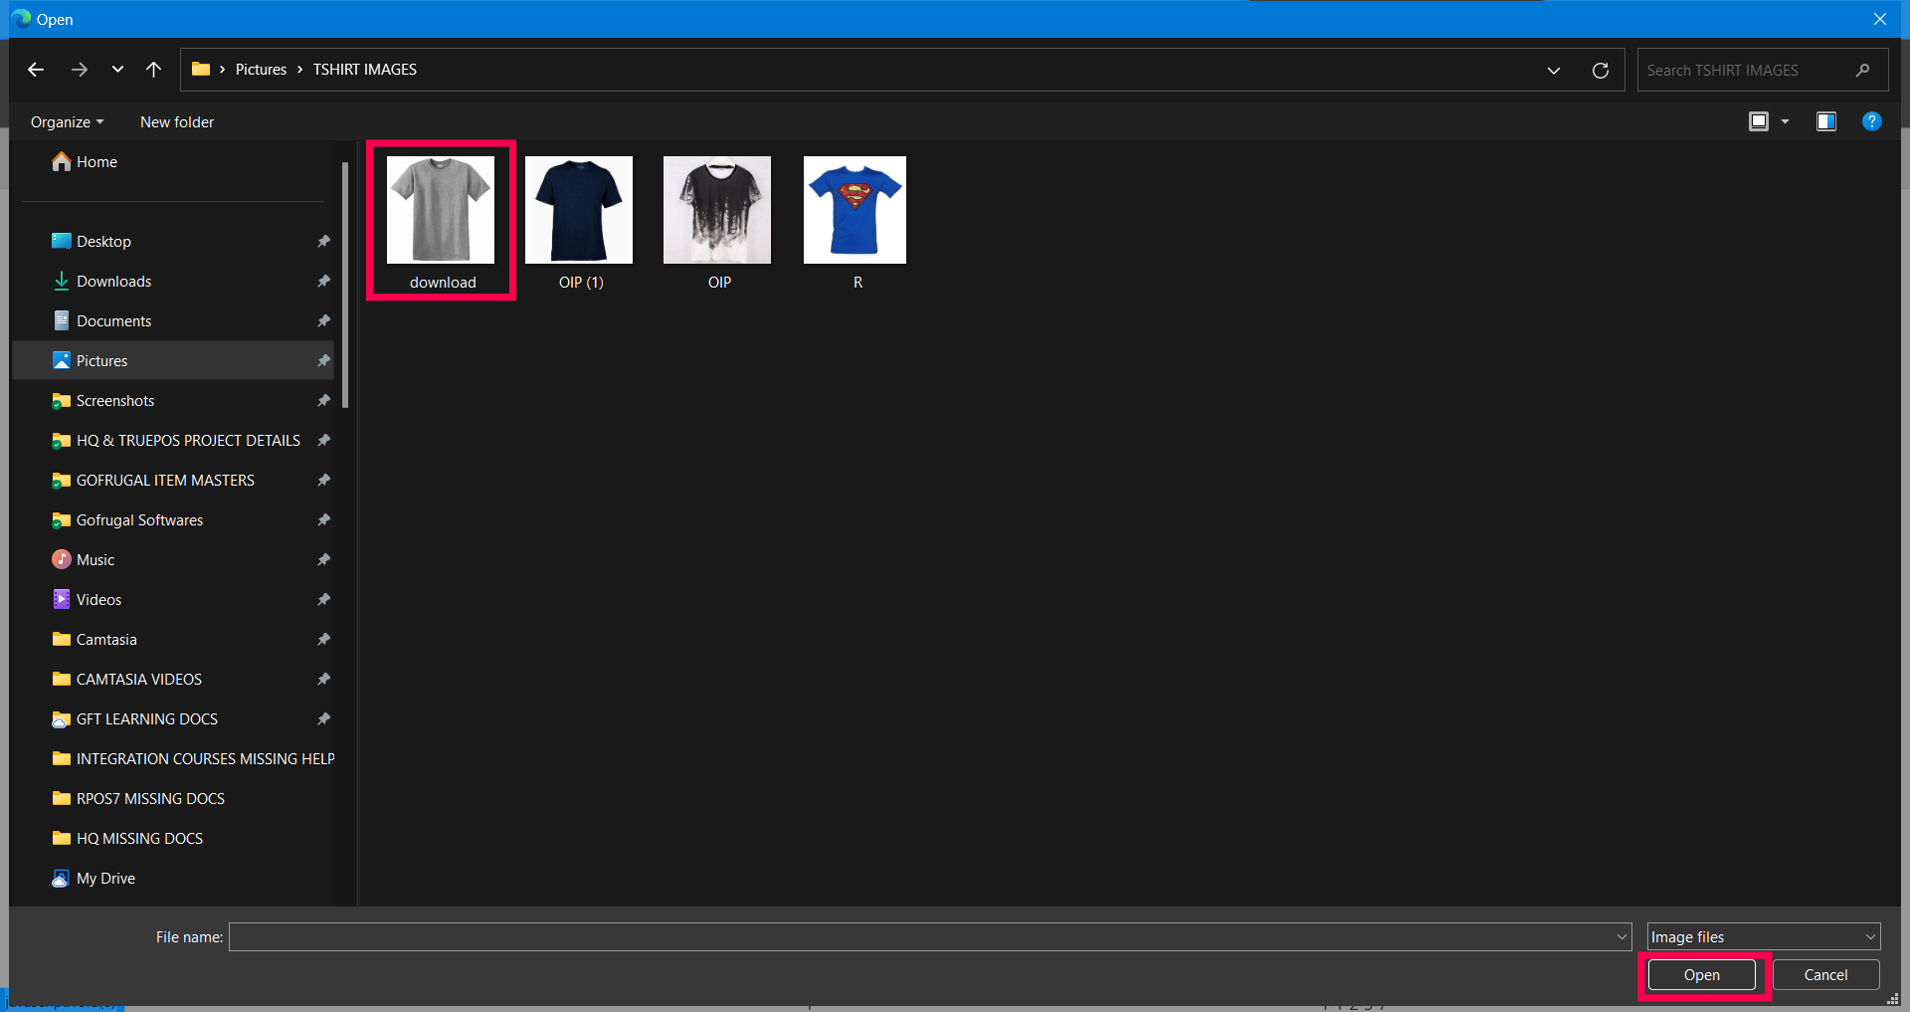
Task: Unpin Desktop using its pin icon
Action: pyautogui.click(x=323, y=242)
